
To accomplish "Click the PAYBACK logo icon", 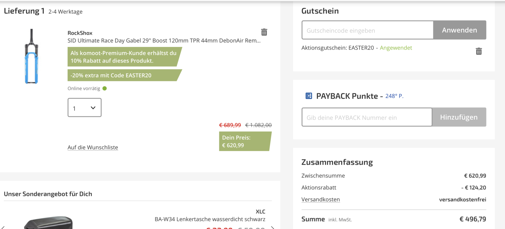I will (309, 96).
